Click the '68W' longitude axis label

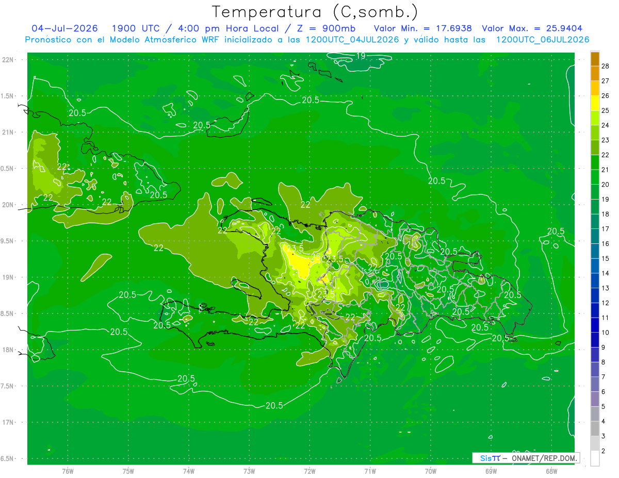pyautogui.click(x=551, y=471)
